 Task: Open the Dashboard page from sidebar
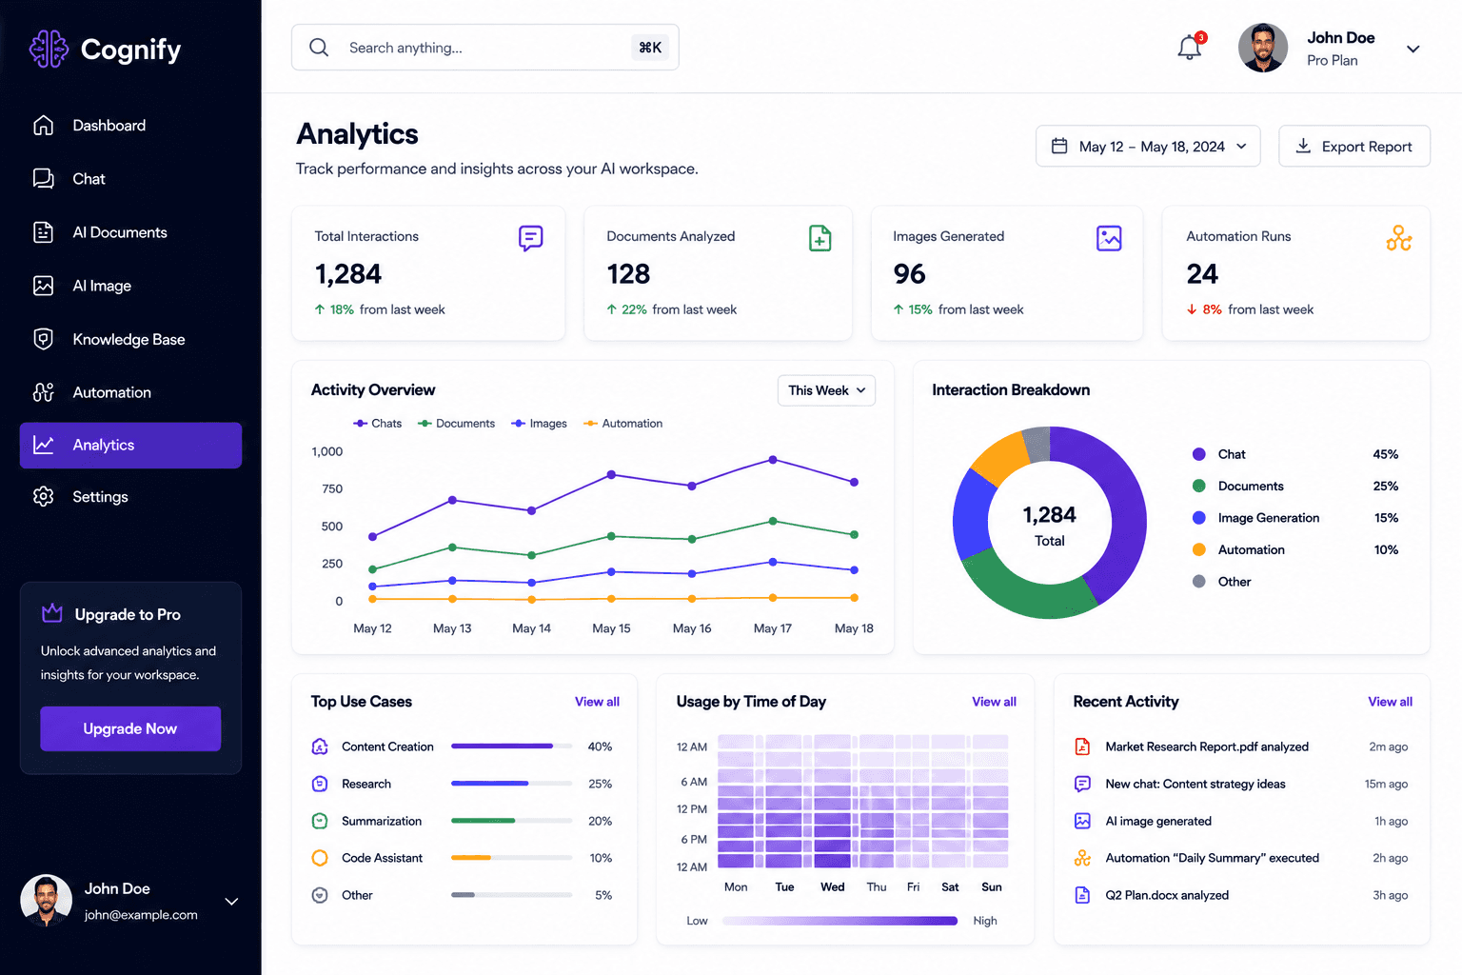(x=130, y=126)
